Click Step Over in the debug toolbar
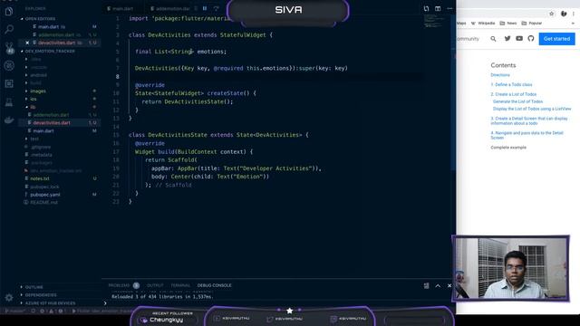Viewport: 580px width, 326px height. click(x=216, y=8)
